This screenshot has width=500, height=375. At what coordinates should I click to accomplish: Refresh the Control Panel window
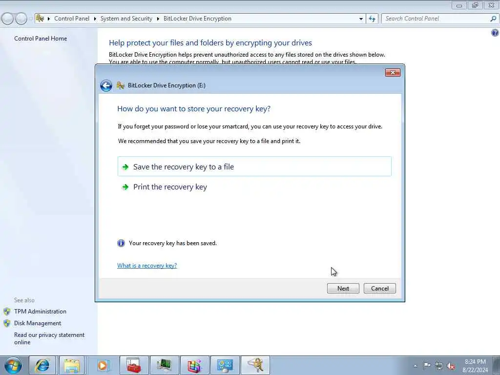pos(372,19)
